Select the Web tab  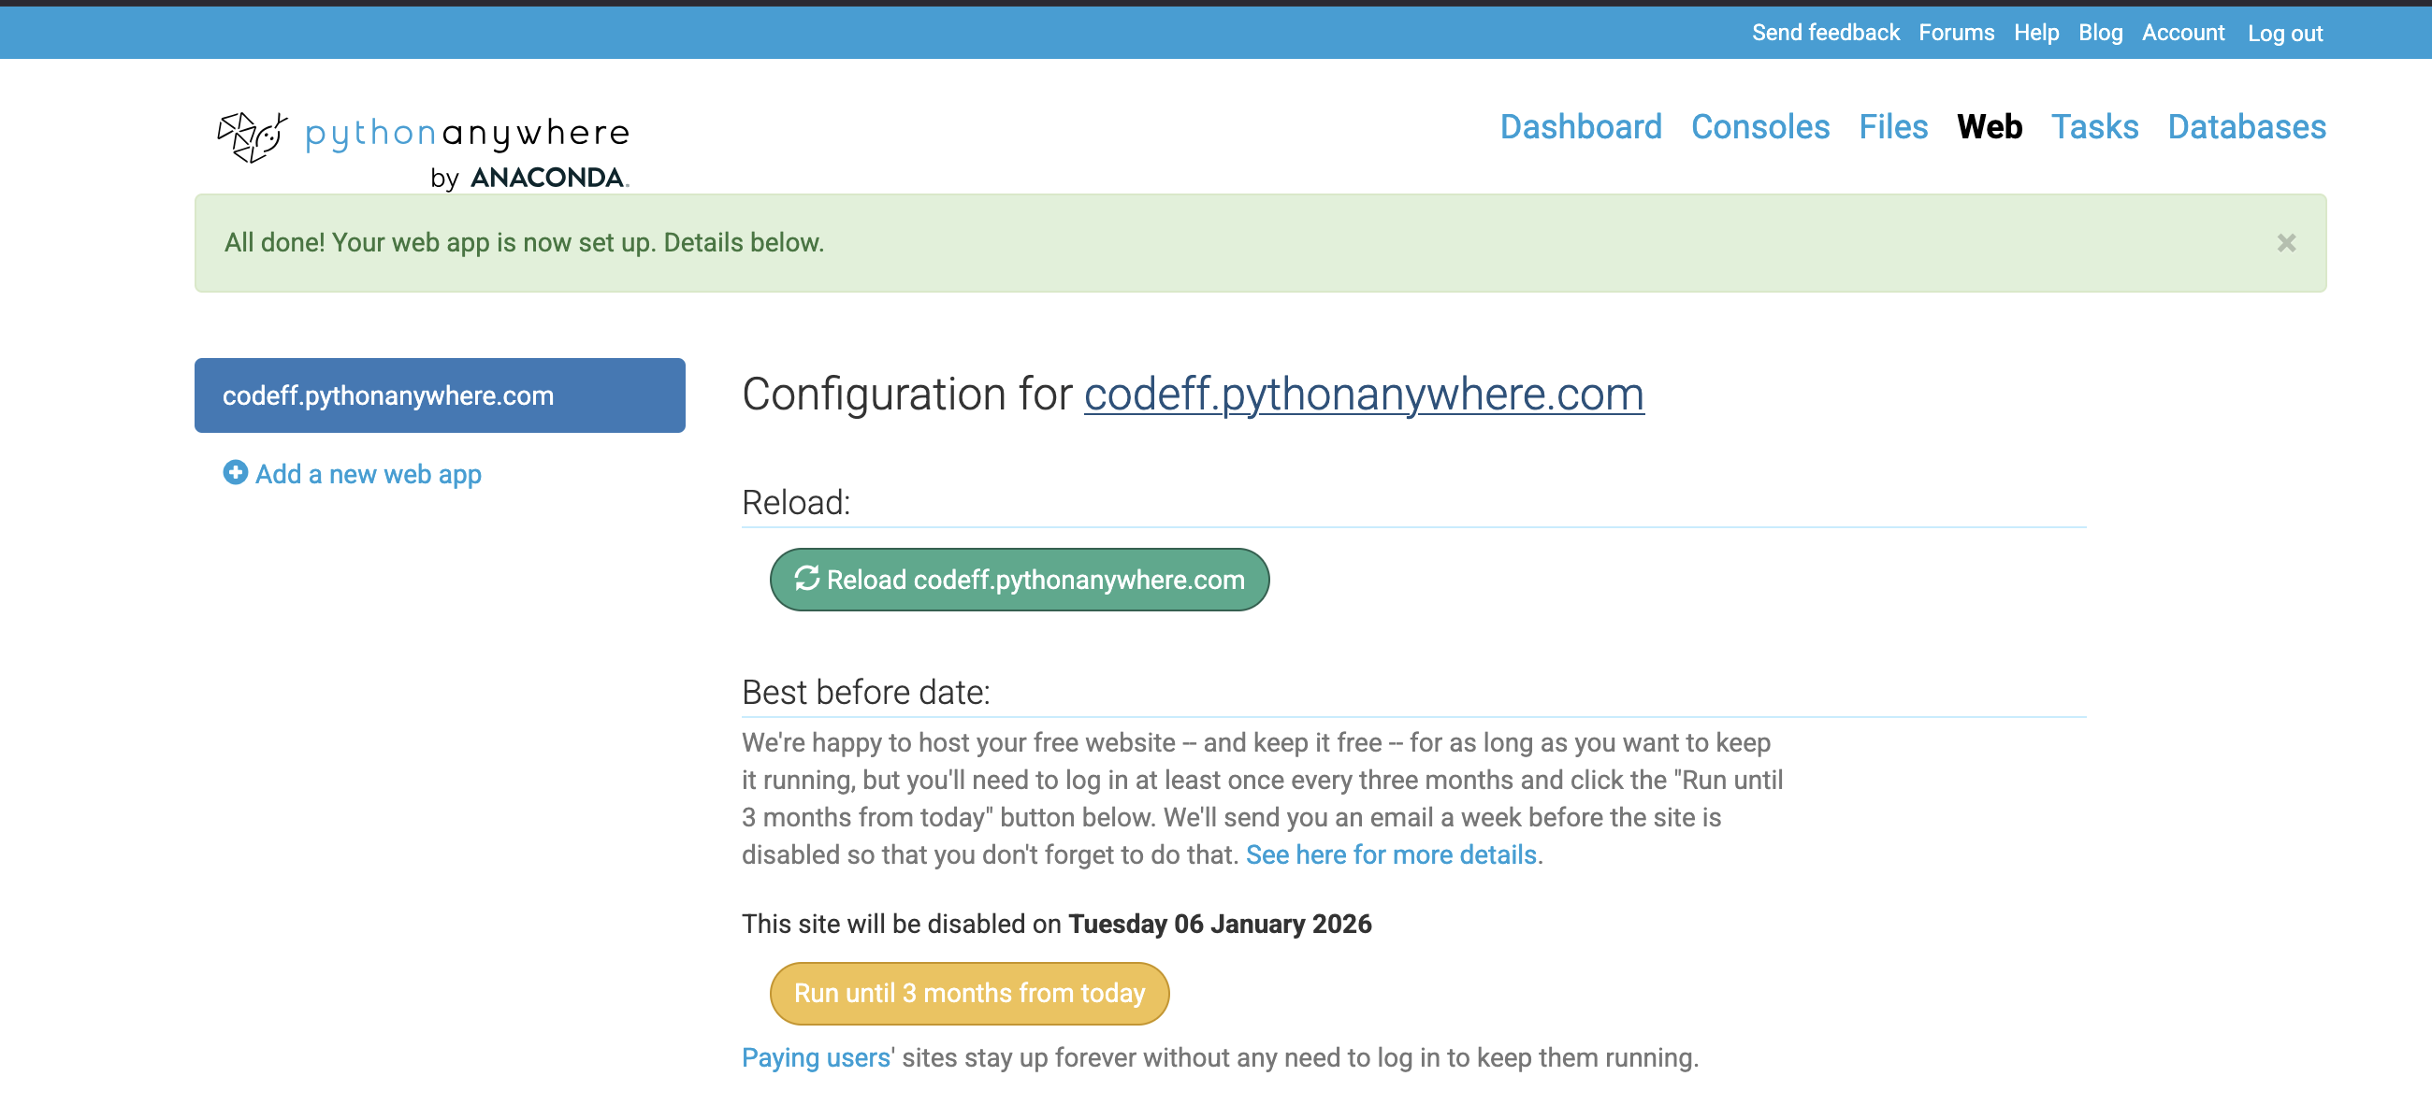[x=1990, y=127]
